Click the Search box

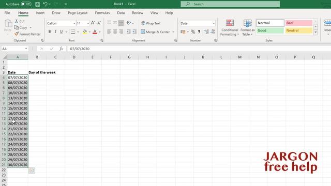pyautogui.click(x=230, y=4)
